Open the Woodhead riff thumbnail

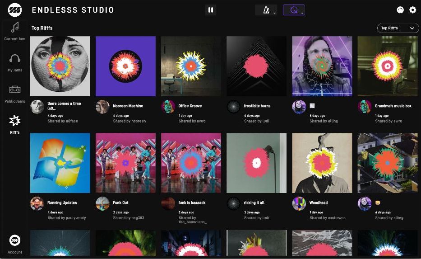point(322,163)
